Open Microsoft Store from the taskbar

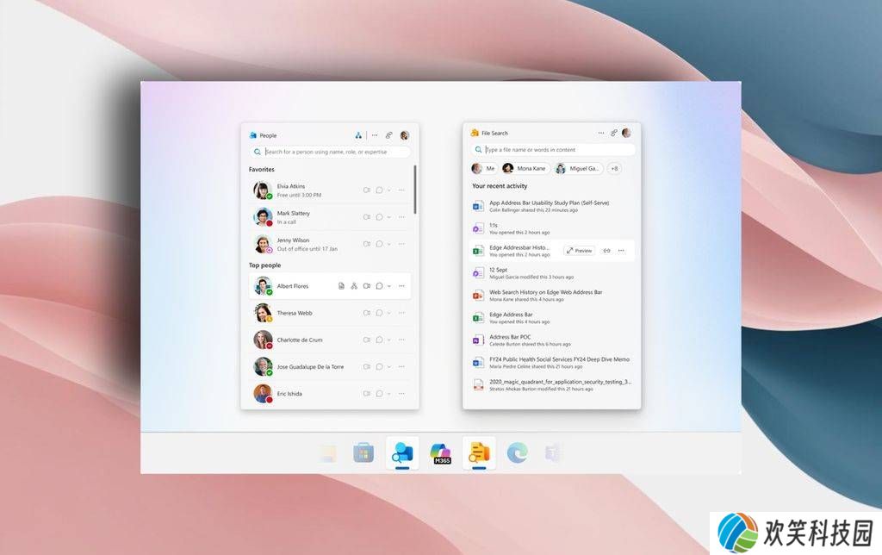363,452
